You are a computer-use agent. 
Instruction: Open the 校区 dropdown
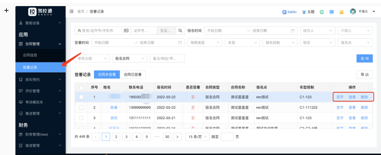317,42
